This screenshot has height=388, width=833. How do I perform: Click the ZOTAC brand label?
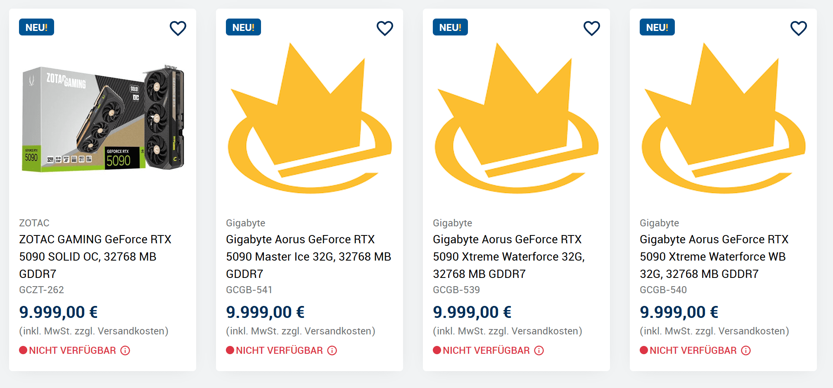(x=34, y=223)
